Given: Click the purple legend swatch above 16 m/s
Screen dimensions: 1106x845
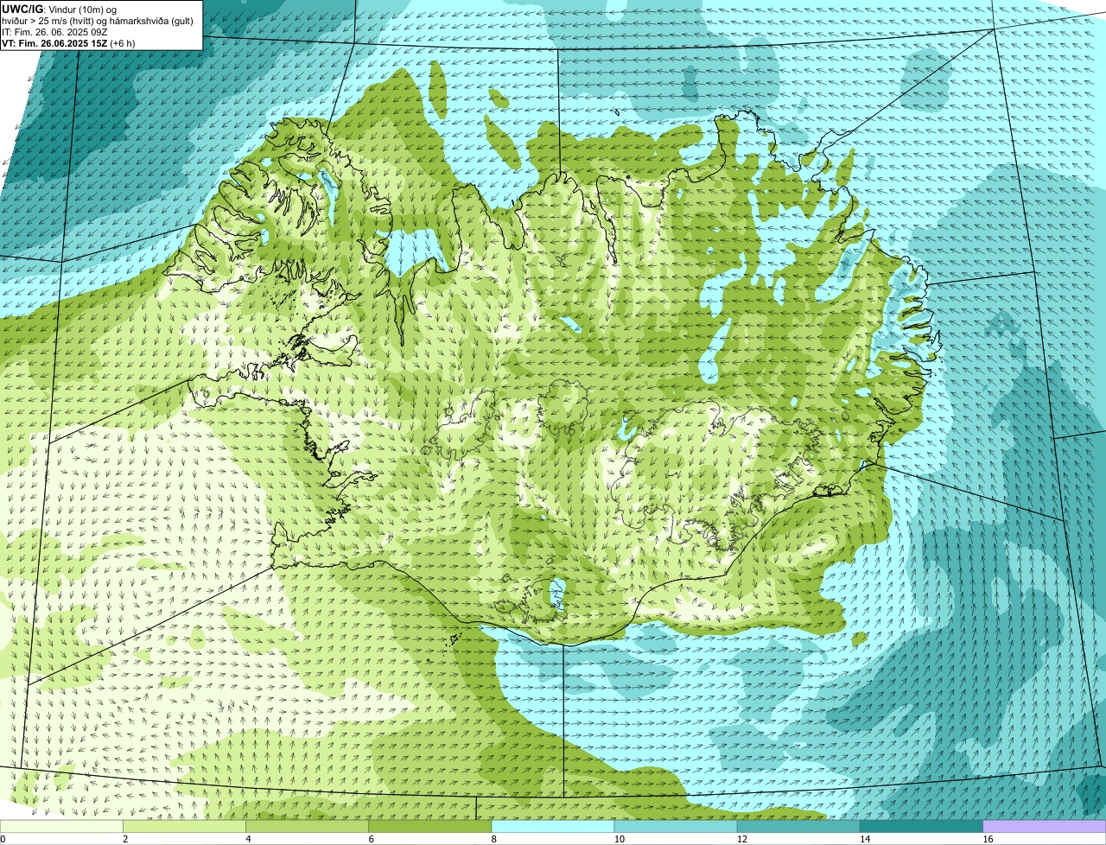Looking at the screenshot, I should pyautogui.click(x=1044, y=827).
